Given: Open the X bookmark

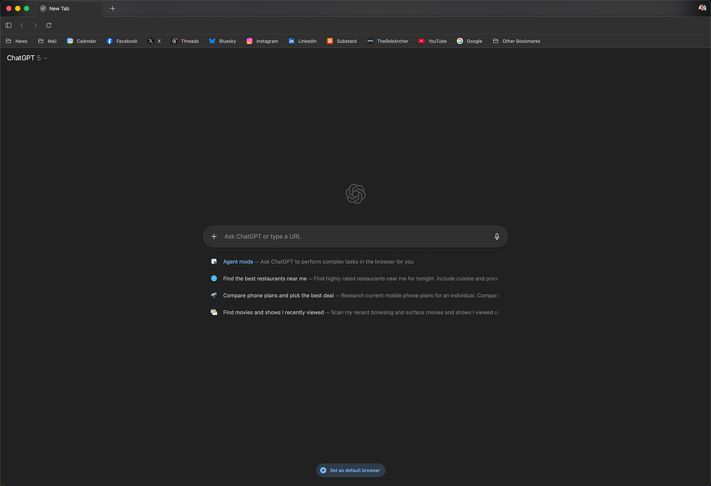Looking at the screenshot, I should click(x=154, y=41).
